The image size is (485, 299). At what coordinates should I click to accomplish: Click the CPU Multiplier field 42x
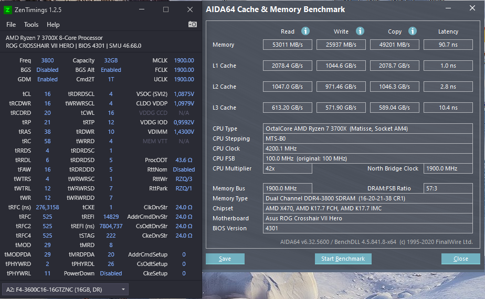pos(287,168)
